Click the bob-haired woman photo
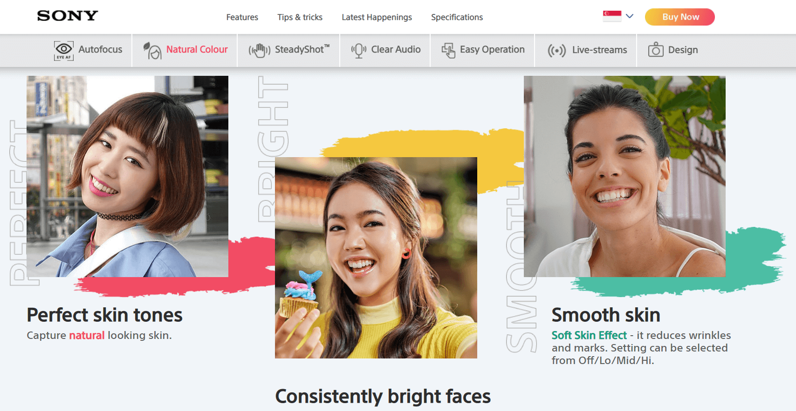 (x=127, y=176)
